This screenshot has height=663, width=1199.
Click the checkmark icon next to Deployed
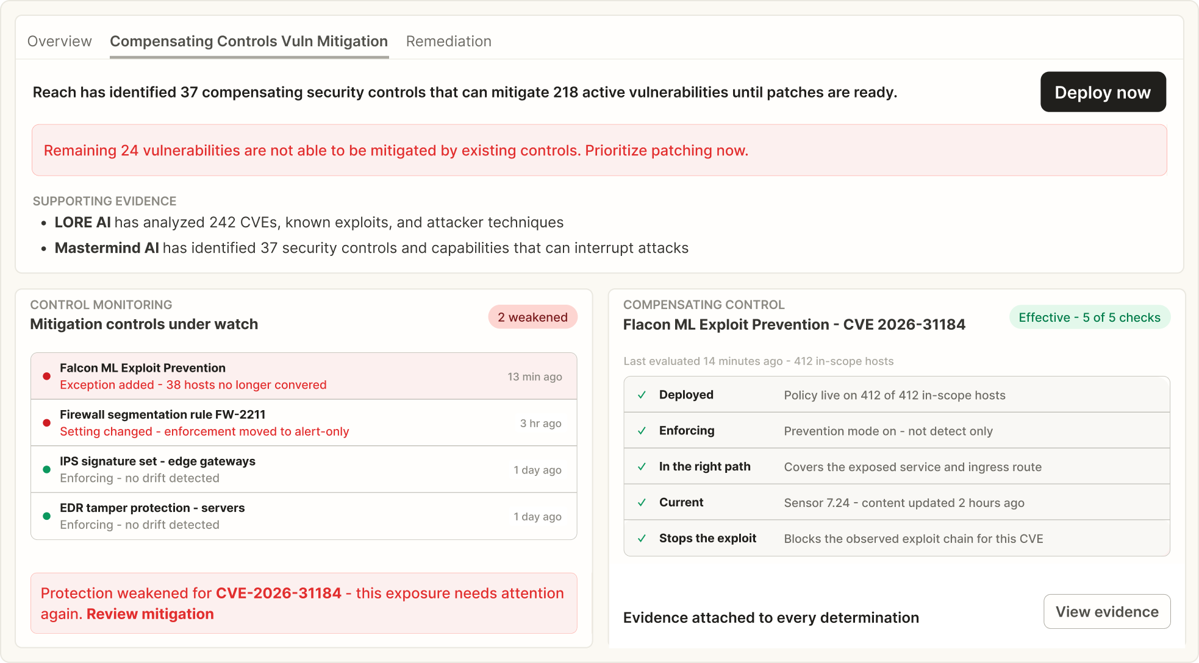642,395
